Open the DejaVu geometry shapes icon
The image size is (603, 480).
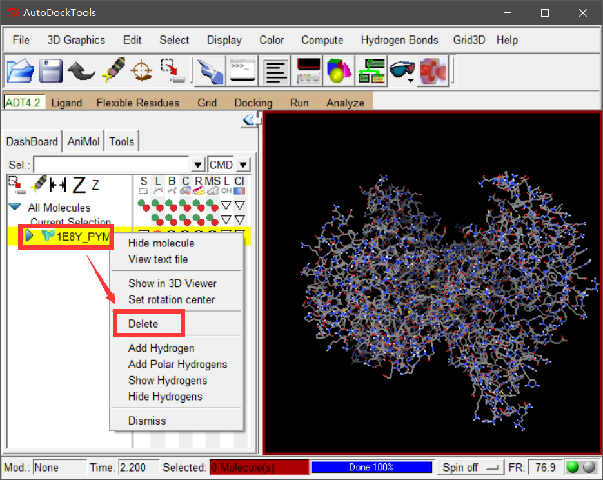click(x=339, y=71)
